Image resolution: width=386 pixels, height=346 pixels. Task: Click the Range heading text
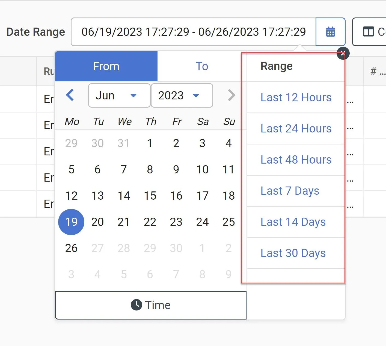(277, 66)
